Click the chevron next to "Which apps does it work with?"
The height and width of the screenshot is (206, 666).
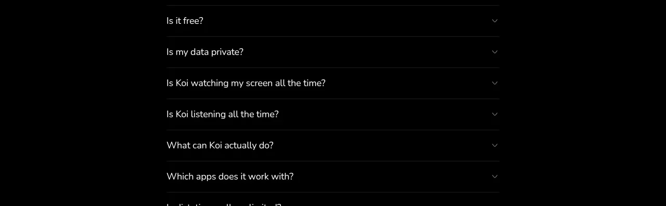[495, 176]
